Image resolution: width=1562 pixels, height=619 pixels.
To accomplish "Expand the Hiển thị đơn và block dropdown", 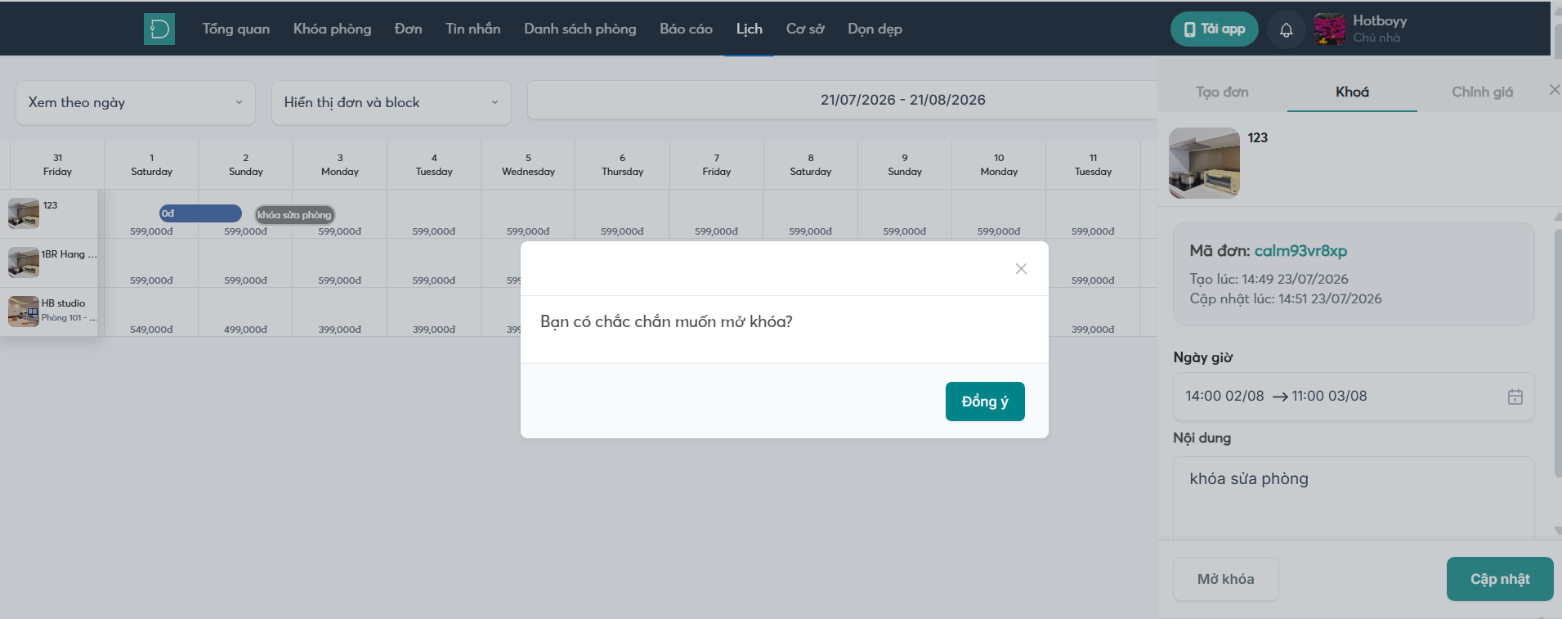I will [x=392, y=102].
